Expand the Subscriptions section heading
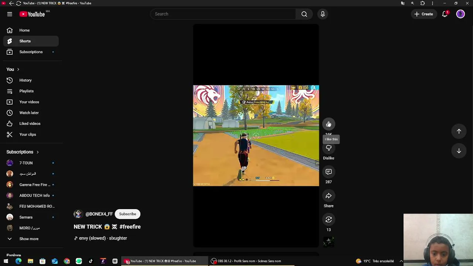Screen dimensions: 473x266 point(23,152)
